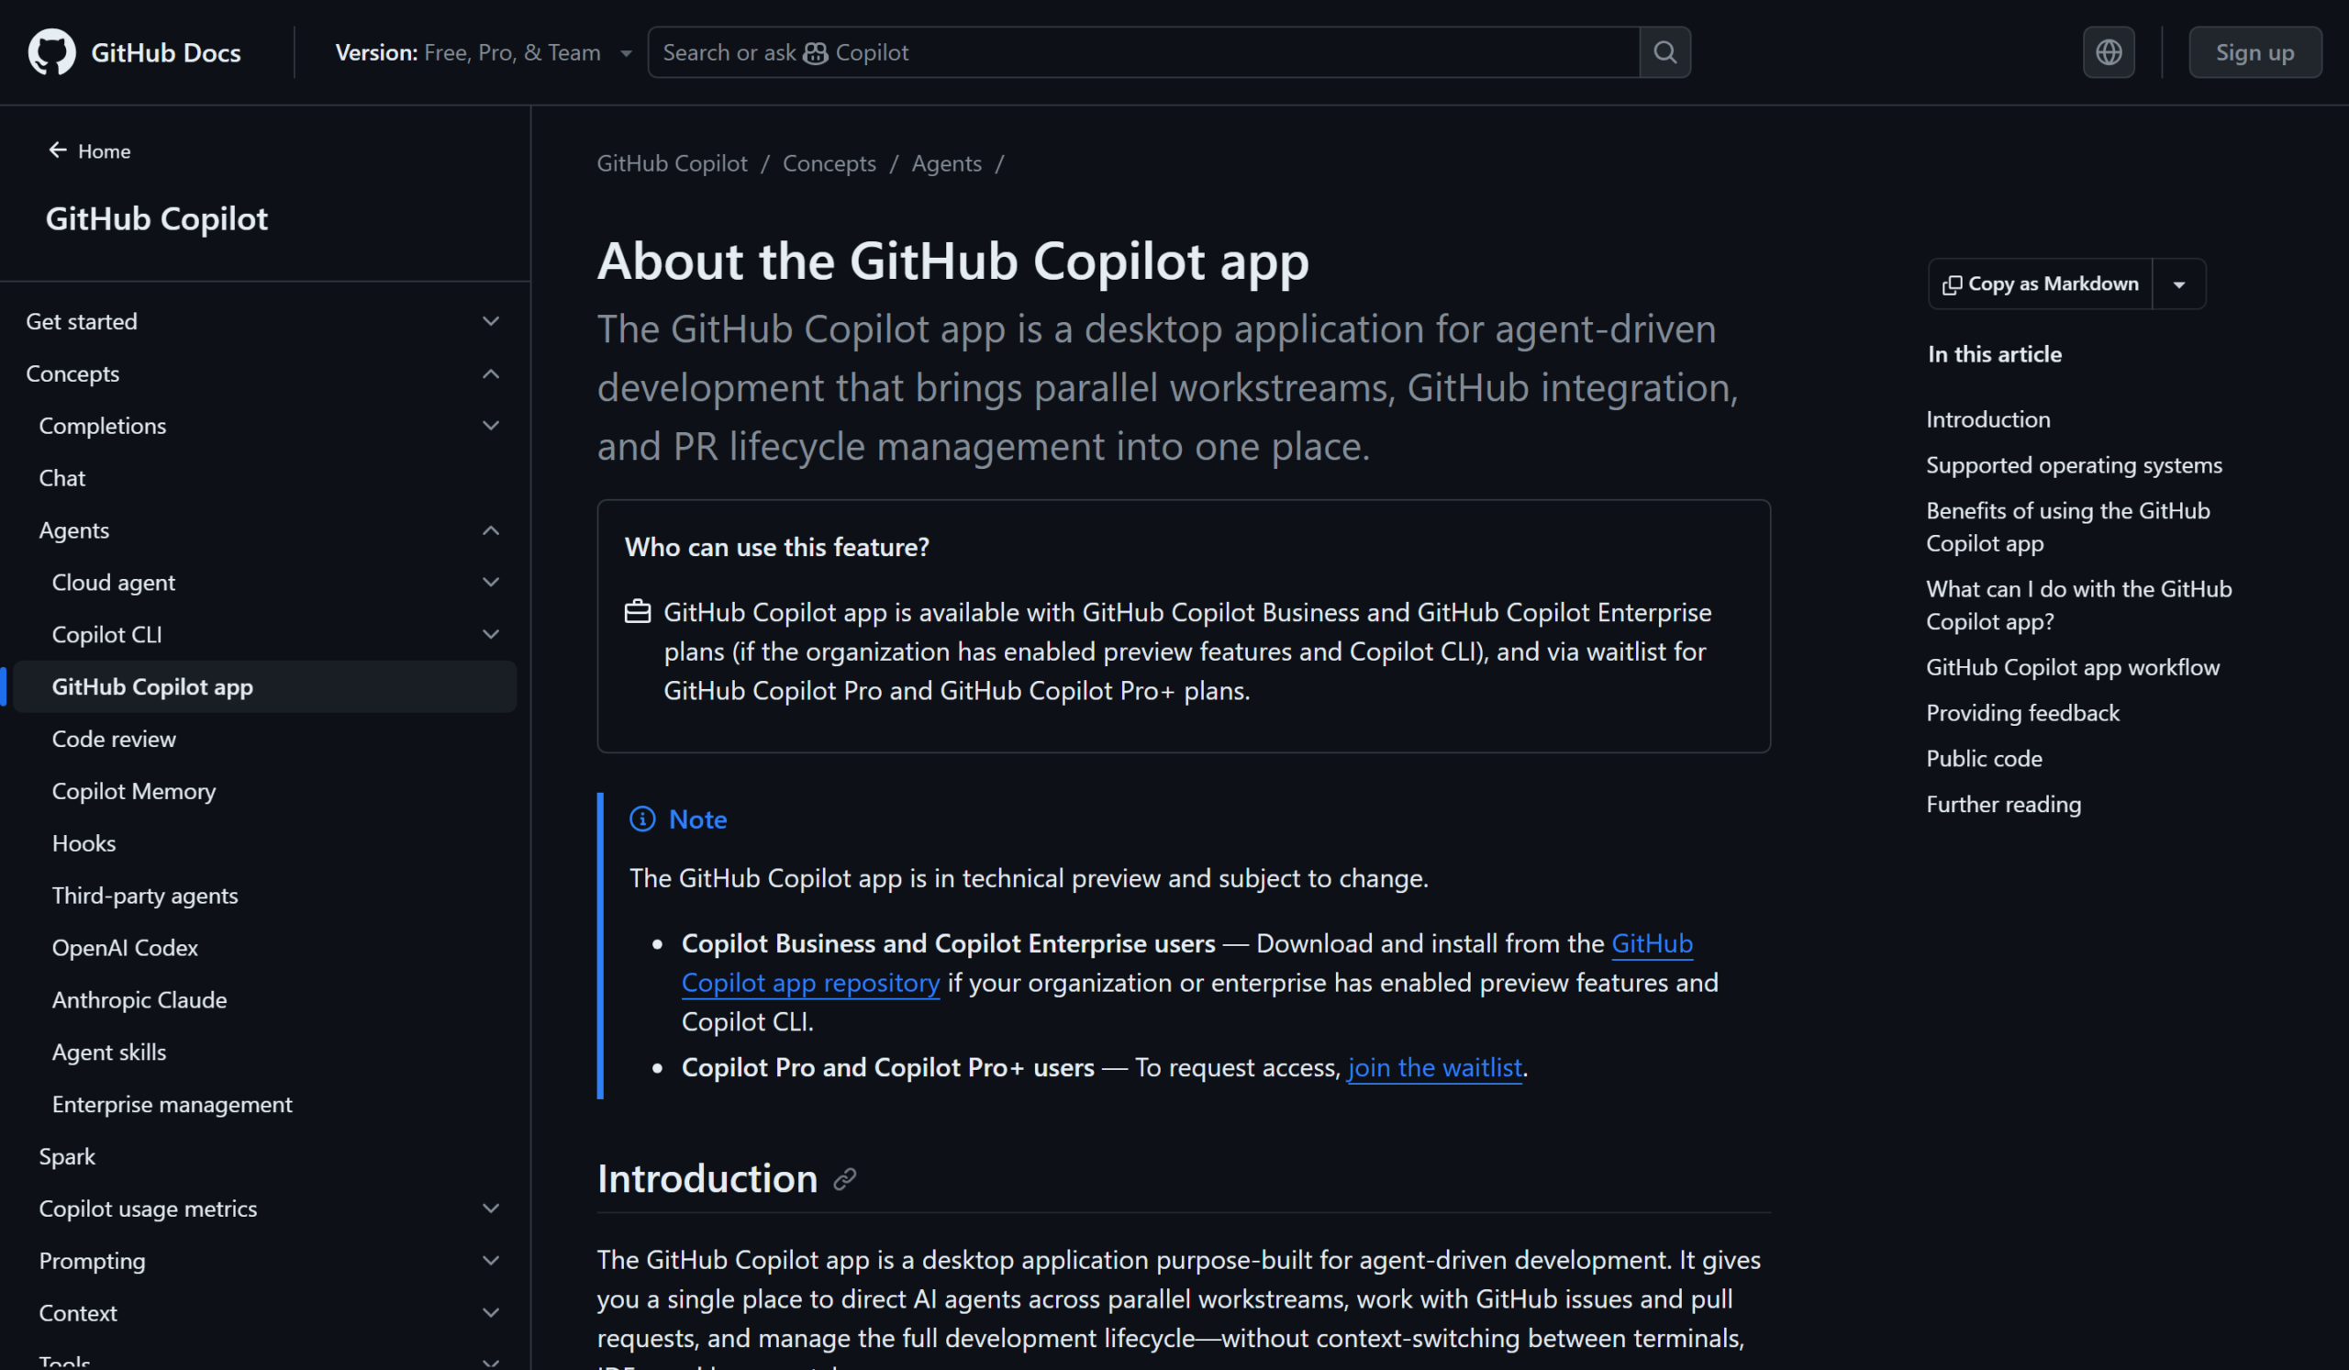This screenshot has height=1370, width=2349.
Task: Click Copy as Markdown button
Action: click(x=2041, y=284)
